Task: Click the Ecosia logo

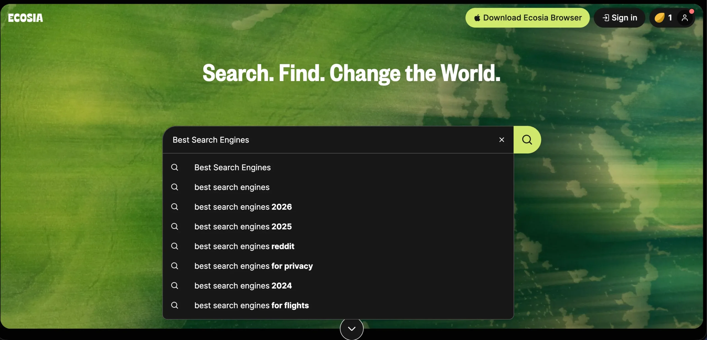Action: (x=25, y=18)
